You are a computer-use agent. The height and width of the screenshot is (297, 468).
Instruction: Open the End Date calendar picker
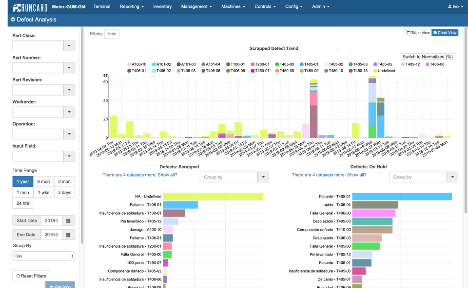tap(68, 235)
